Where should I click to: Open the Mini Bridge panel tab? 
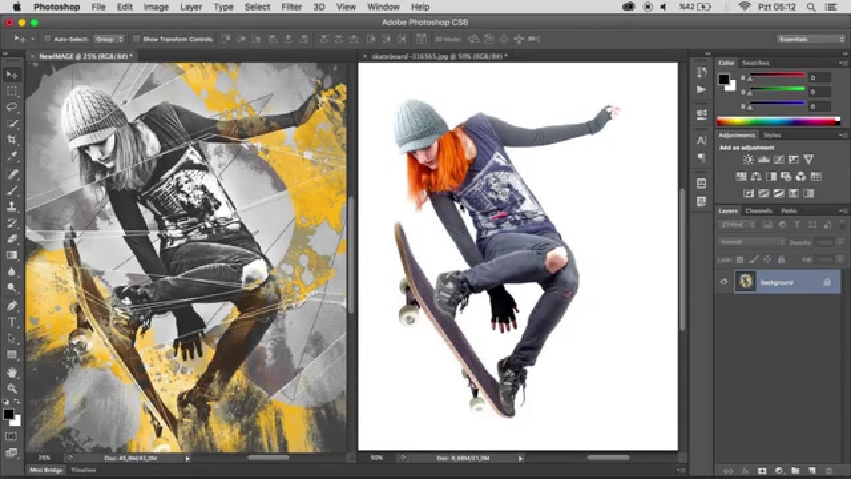point(46,470)
